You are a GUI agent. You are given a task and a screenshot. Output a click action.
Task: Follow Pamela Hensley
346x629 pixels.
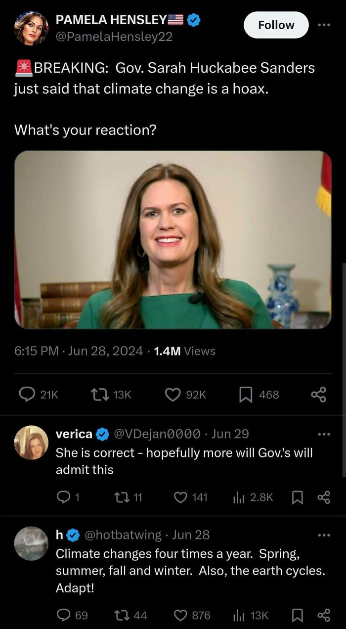click(x=276, y=25)
